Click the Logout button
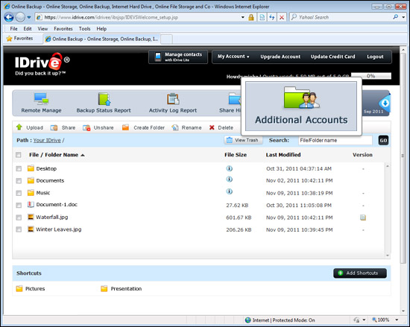 point(375,57)
